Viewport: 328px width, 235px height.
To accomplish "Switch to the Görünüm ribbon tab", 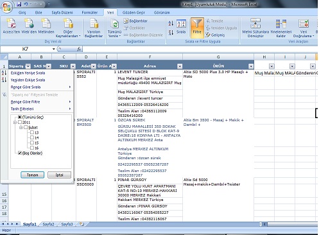I will point(162,12).
